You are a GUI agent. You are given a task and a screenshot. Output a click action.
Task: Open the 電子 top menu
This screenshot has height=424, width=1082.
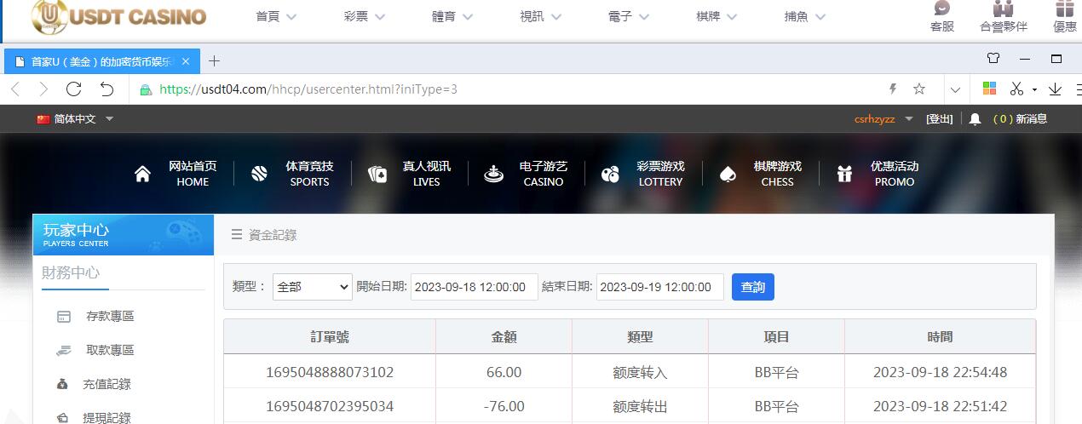(629, 16)
